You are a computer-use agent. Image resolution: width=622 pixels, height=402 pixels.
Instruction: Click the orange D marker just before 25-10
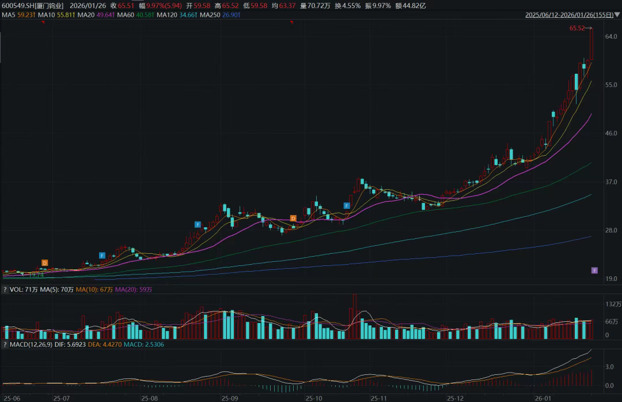(293, 219)
